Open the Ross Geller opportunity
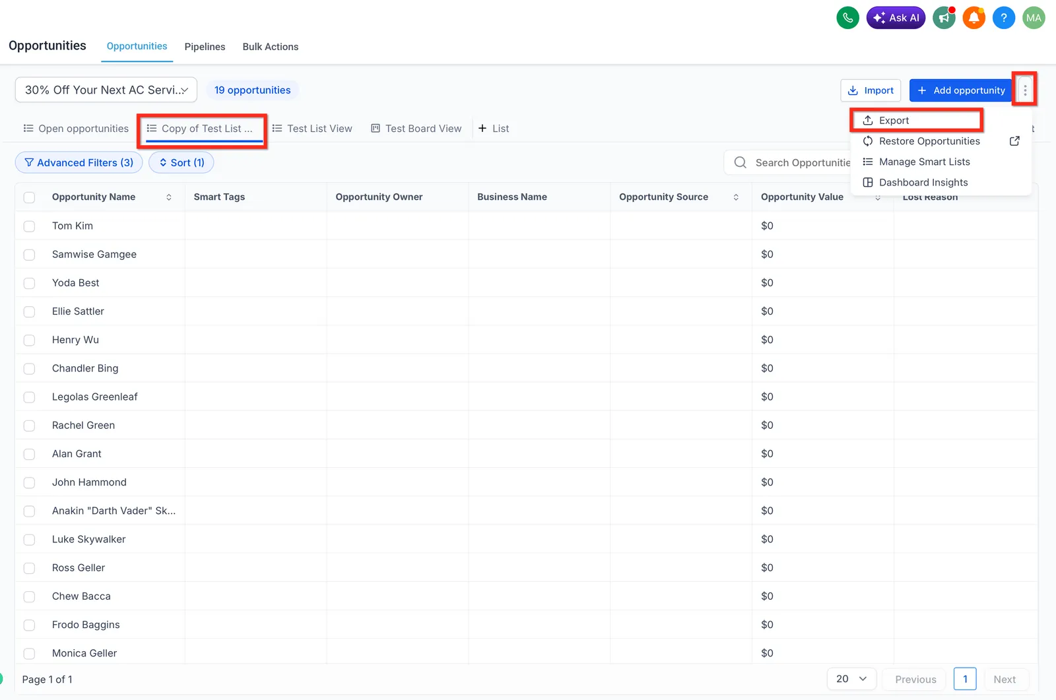The height and width of the screenshot is (700, 1056). point(79,567)
